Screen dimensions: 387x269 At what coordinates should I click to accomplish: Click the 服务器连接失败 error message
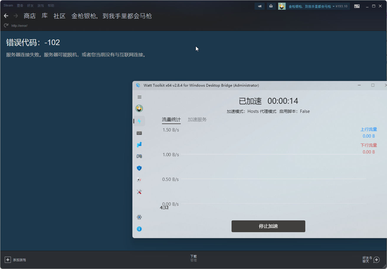76,55
